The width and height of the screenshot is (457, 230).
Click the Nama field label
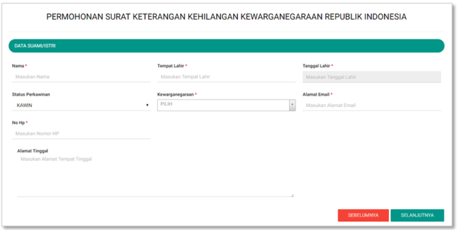pyautogui.click(x=18, y=66)
